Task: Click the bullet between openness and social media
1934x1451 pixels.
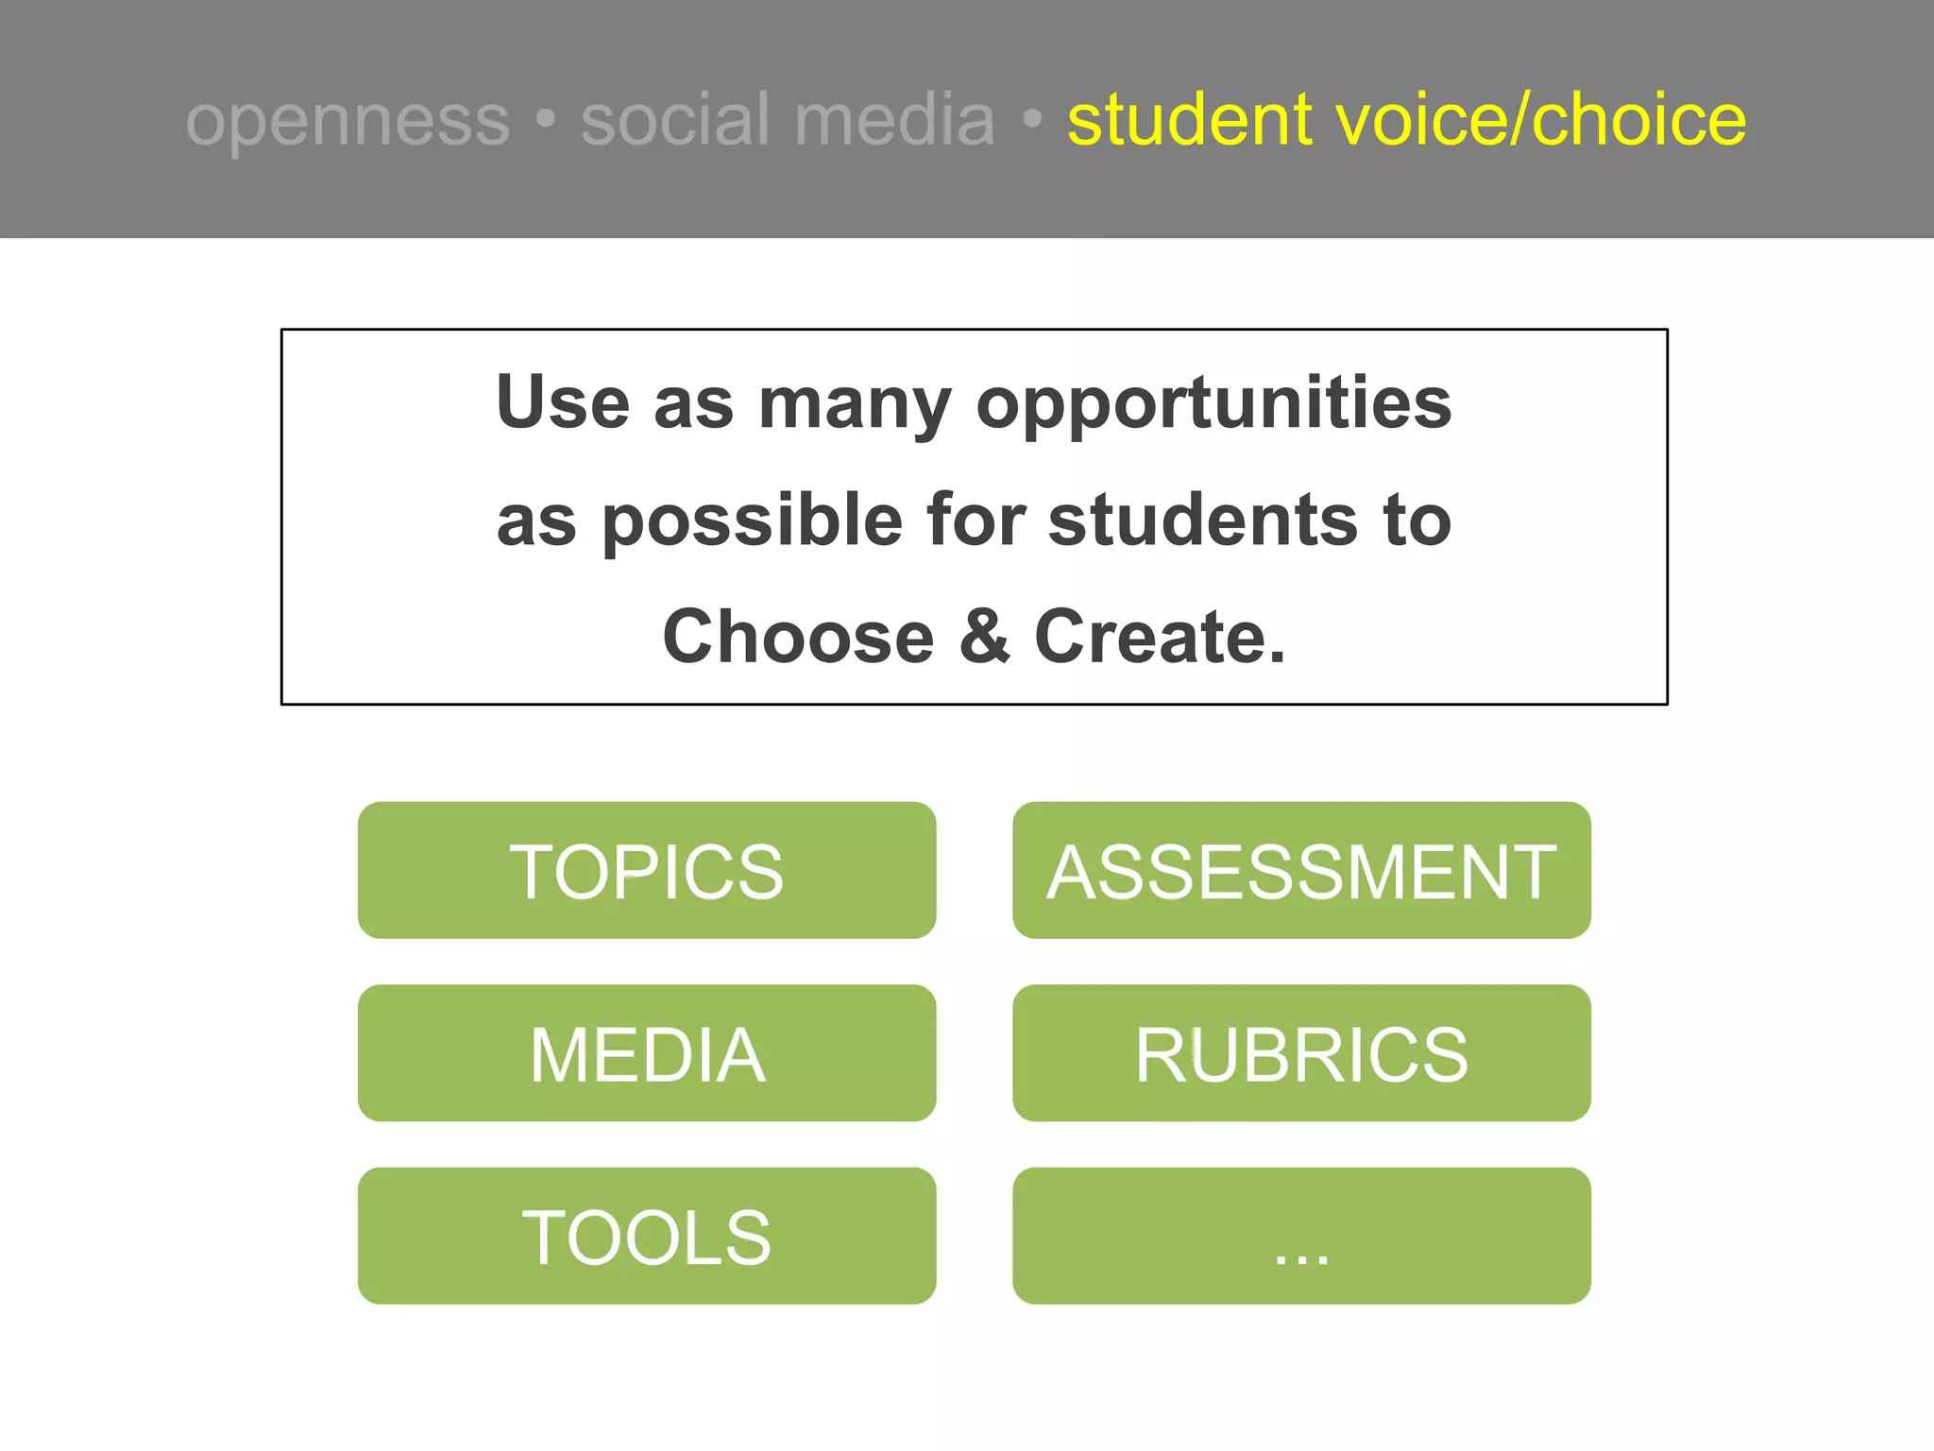Action: [x=545, y=120]
